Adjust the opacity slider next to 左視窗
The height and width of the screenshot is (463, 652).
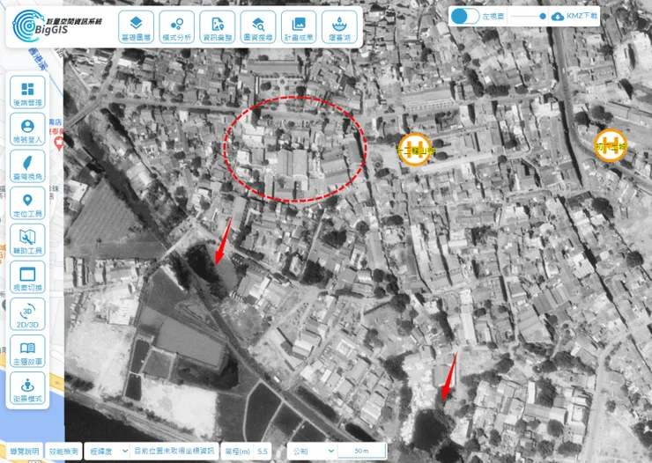(528, 16)
